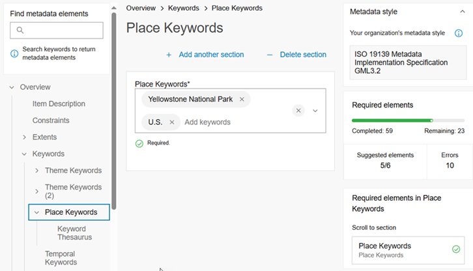Go to Overview in the breadcrumb
Viewport: 473px width, 271px height.
click(x=141, y=8)
